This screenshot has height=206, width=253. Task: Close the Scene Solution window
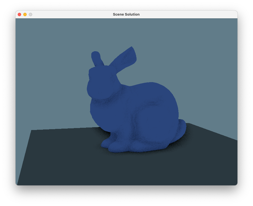pyautogui.click(x=19, y=14)
